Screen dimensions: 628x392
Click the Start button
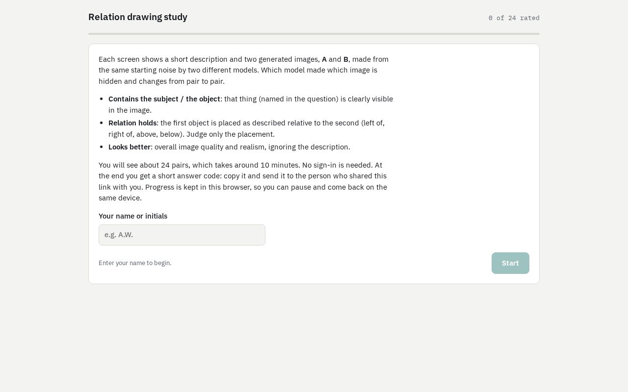click(510, 263)
